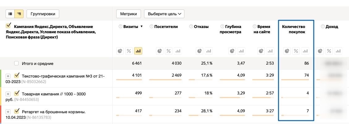Click bar chart icon under Отказы
This screenshot has height=124, width=349.
point(209,51)
